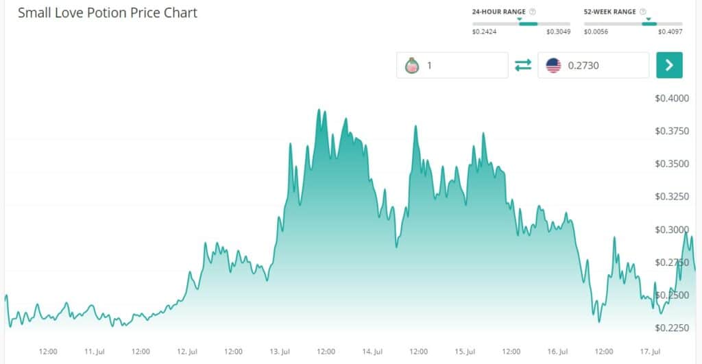This screenshot has height=364, width=702.
Task: Click the Small Love Potion coin icon
Action: point(411,65)
